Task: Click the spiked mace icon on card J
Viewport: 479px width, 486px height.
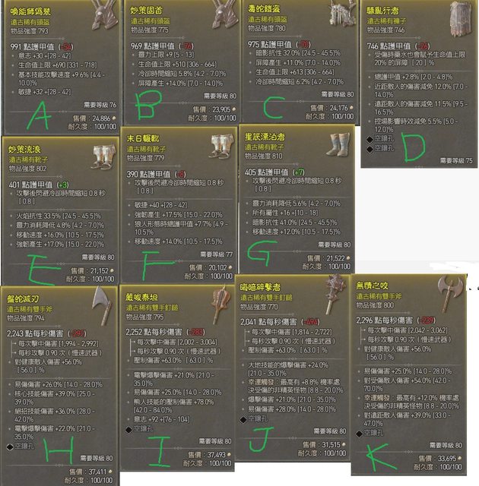Action: coord(335,293)
